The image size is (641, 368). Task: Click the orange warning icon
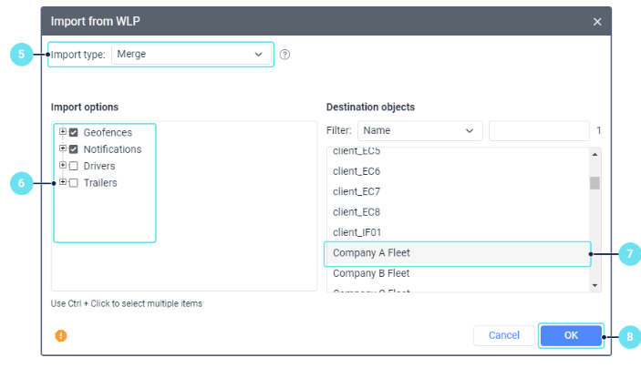[x=61, y=335]
